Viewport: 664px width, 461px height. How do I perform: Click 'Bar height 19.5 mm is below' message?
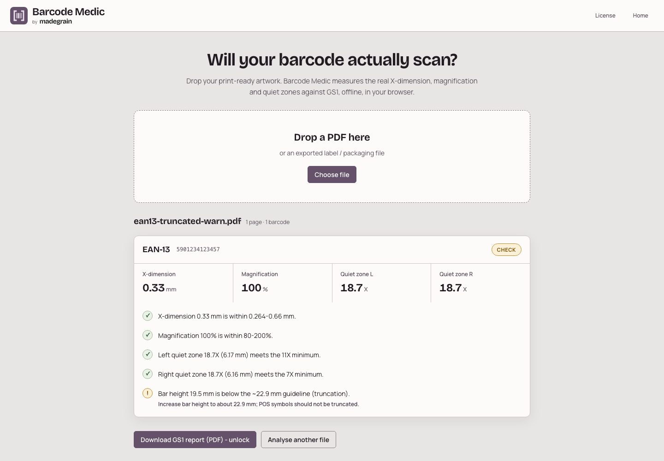point(254,394)
